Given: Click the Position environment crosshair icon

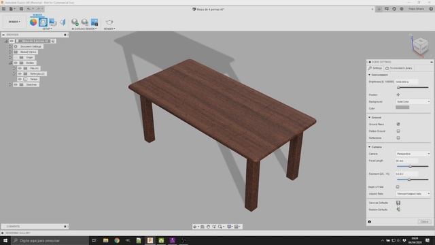Looking at the screenshot, I should pos(398,95).
